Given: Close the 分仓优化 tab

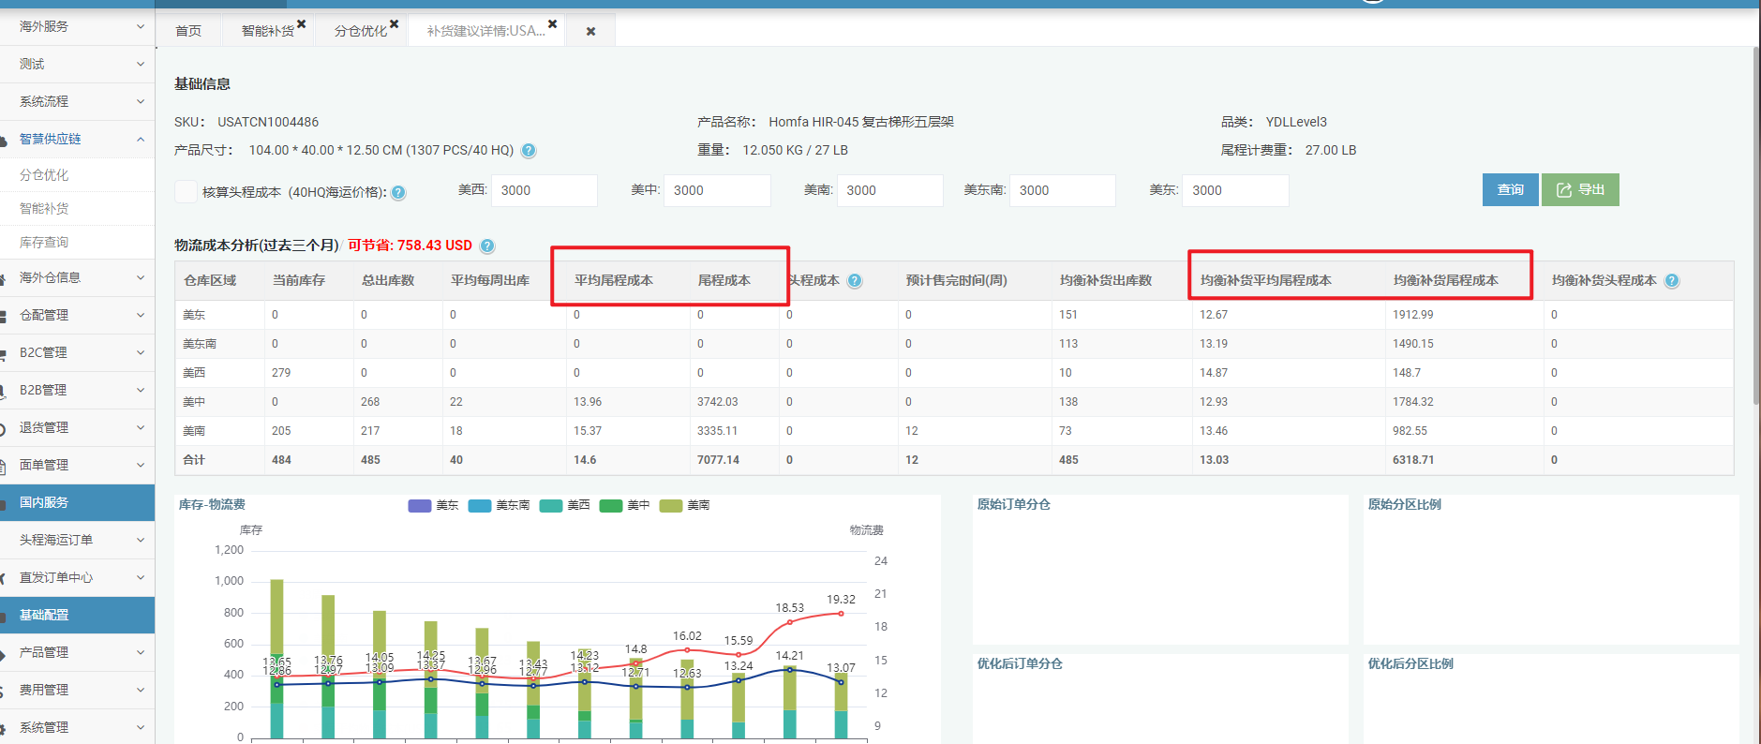Looking at the screenshot, I should click(x=394, y=24).
